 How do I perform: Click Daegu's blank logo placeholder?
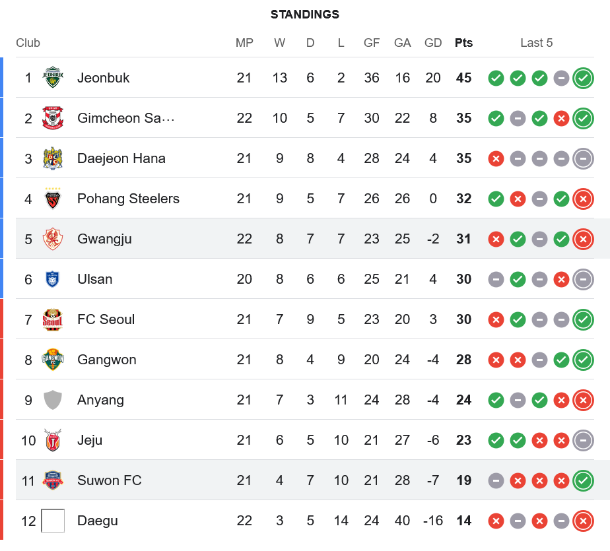tap(53, 521)
